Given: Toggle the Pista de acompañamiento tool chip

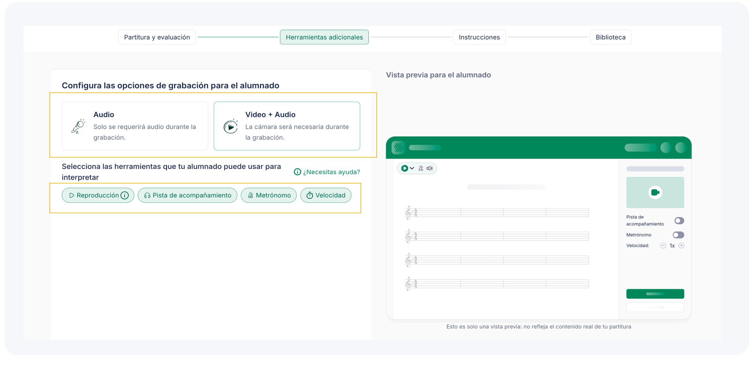Looking at the screenshot, I should (187, 195).
